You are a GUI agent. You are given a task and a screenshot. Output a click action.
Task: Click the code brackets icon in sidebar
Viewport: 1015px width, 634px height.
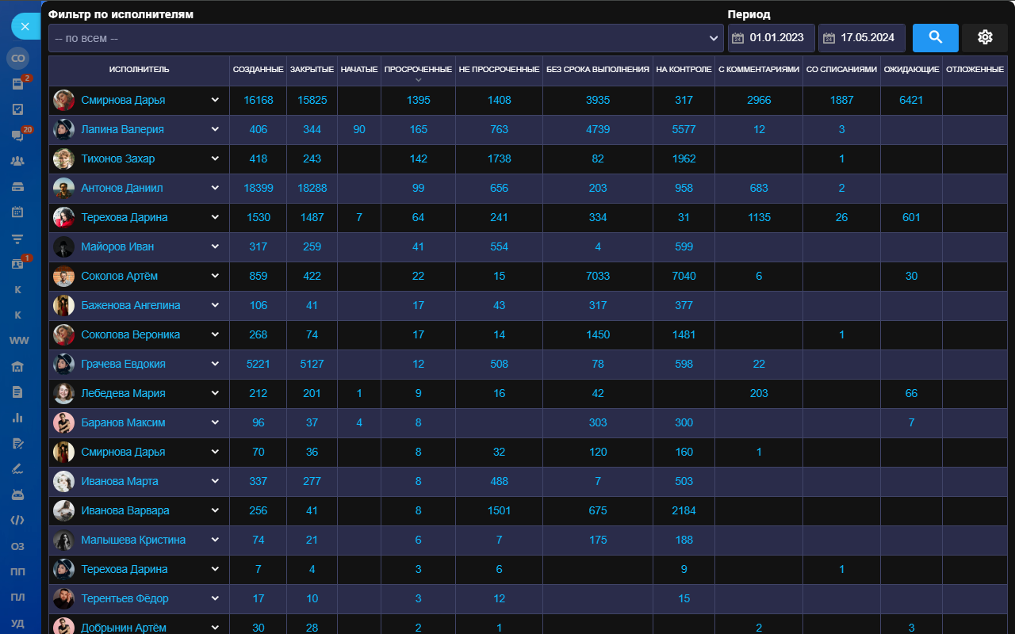coord(17,521)
